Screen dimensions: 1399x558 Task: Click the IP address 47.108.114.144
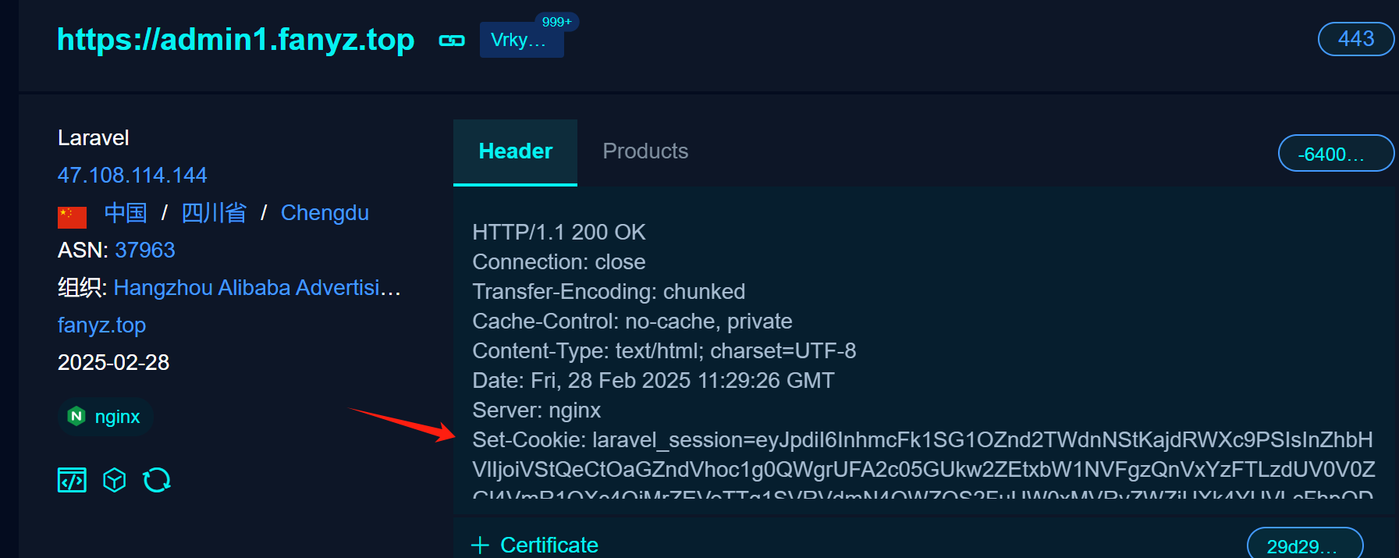132,175
